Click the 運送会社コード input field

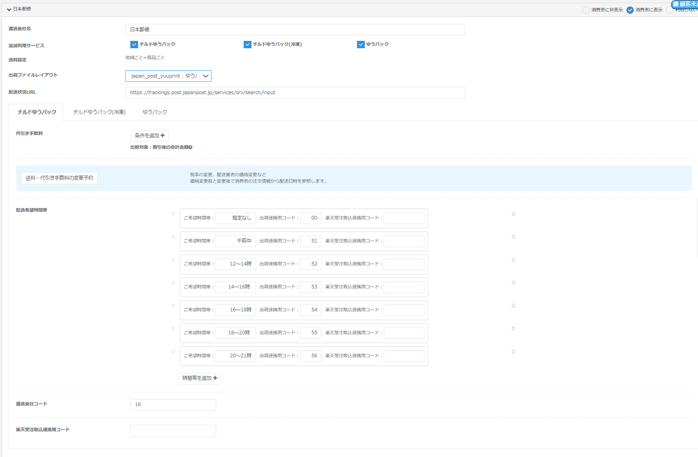point(173,405)
